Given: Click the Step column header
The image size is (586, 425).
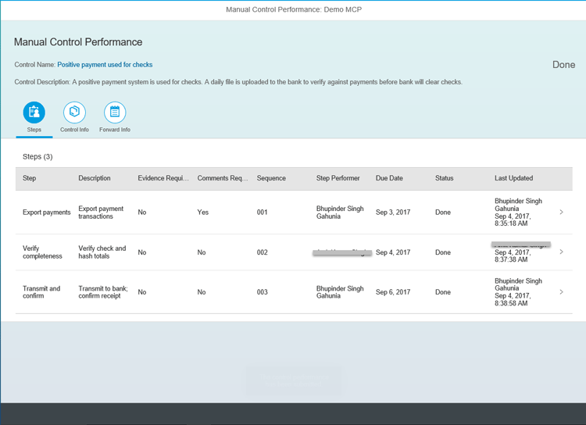Looking at the screenshot, I should coord(30,178).
